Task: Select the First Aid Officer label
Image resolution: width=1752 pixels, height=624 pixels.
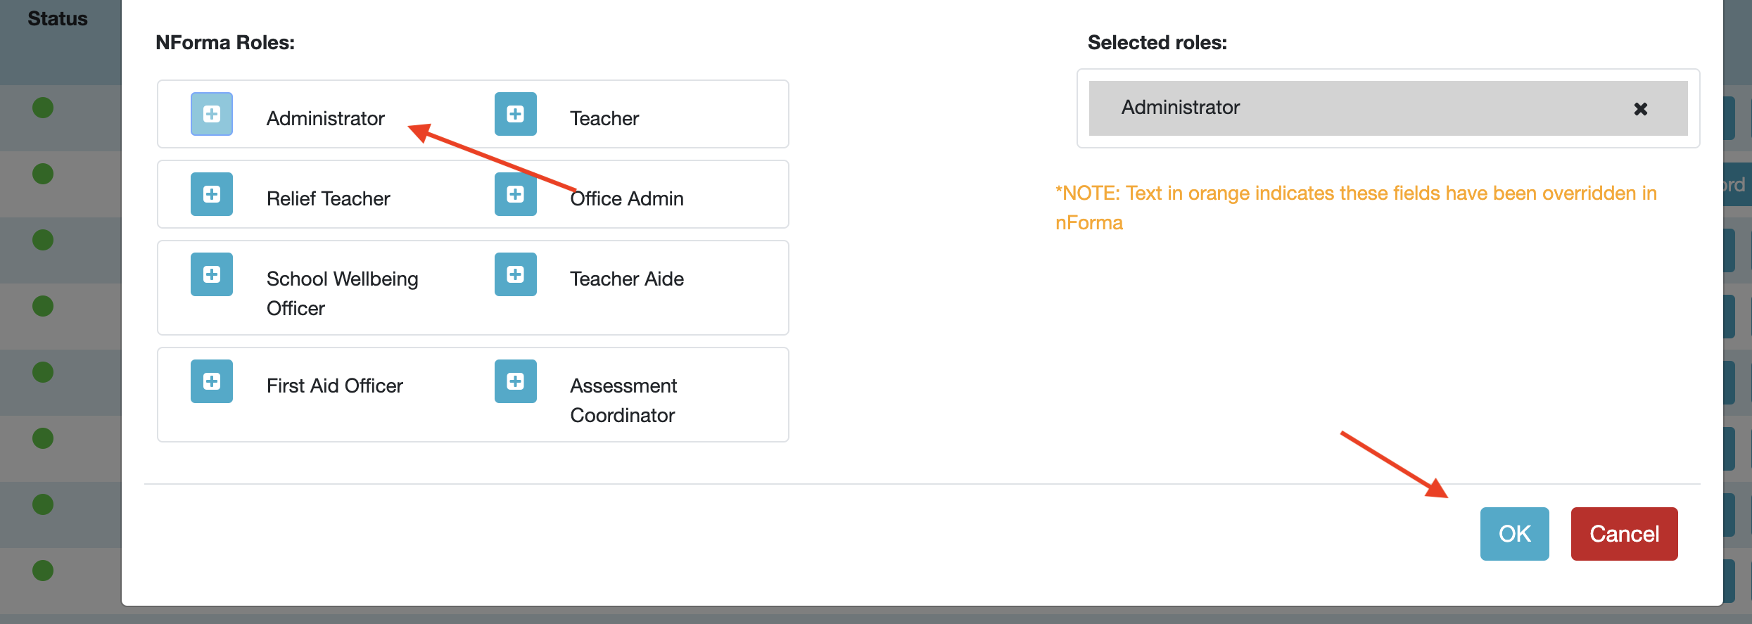Action: [334, 386]
